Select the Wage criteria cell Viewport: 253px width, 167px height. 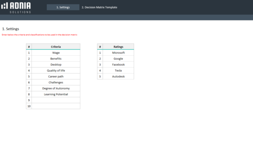point(56,53)
